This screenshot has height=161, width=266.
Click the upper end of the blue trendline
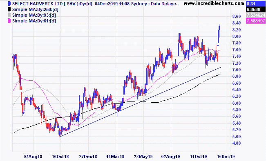click(x=221, y=67)
